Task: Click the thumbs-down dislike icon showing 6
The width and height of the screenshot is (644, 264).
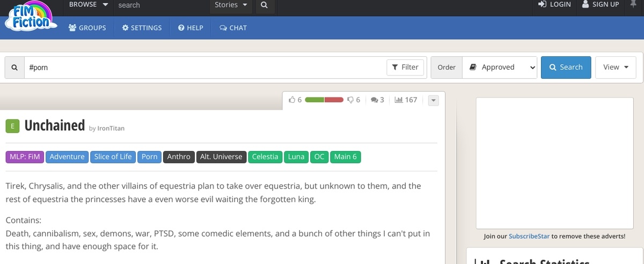Action: (350, 100)
